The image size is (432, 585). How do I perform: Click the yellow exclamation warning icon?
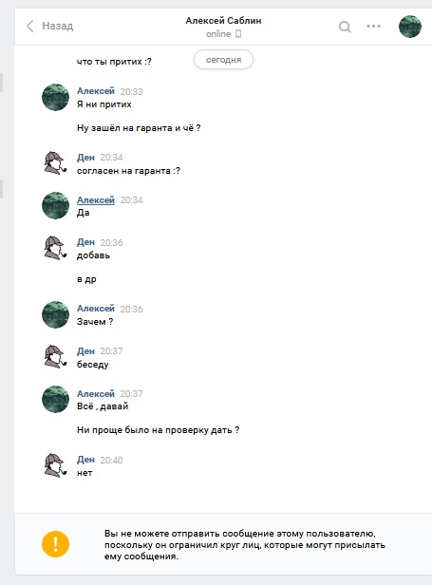coord(55,544)
